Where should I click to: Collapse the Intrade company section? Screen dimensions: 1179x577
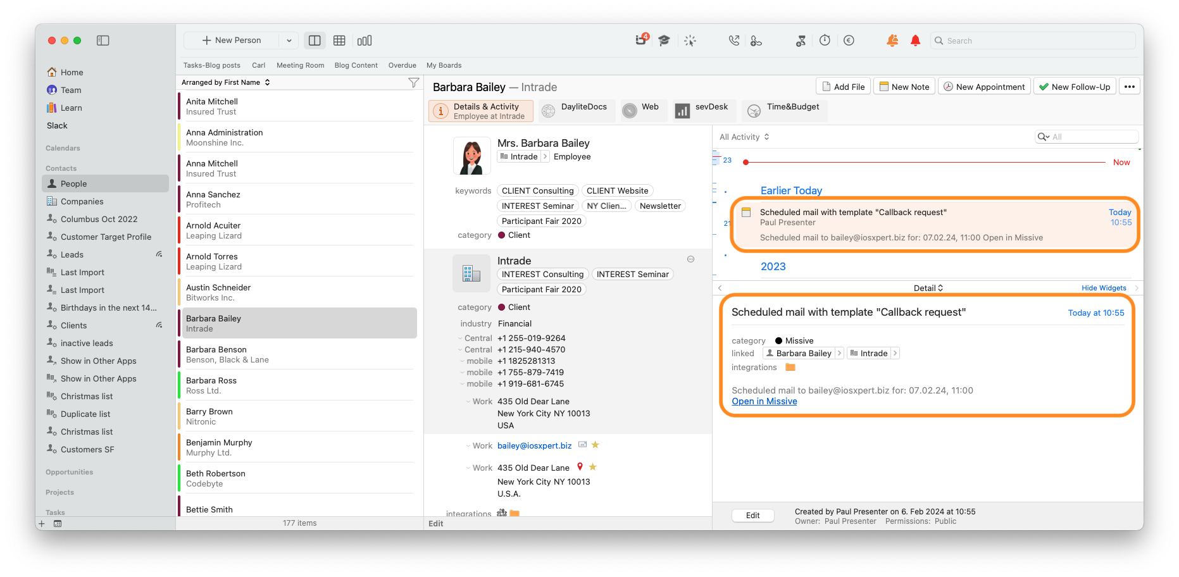click(690, 259)
